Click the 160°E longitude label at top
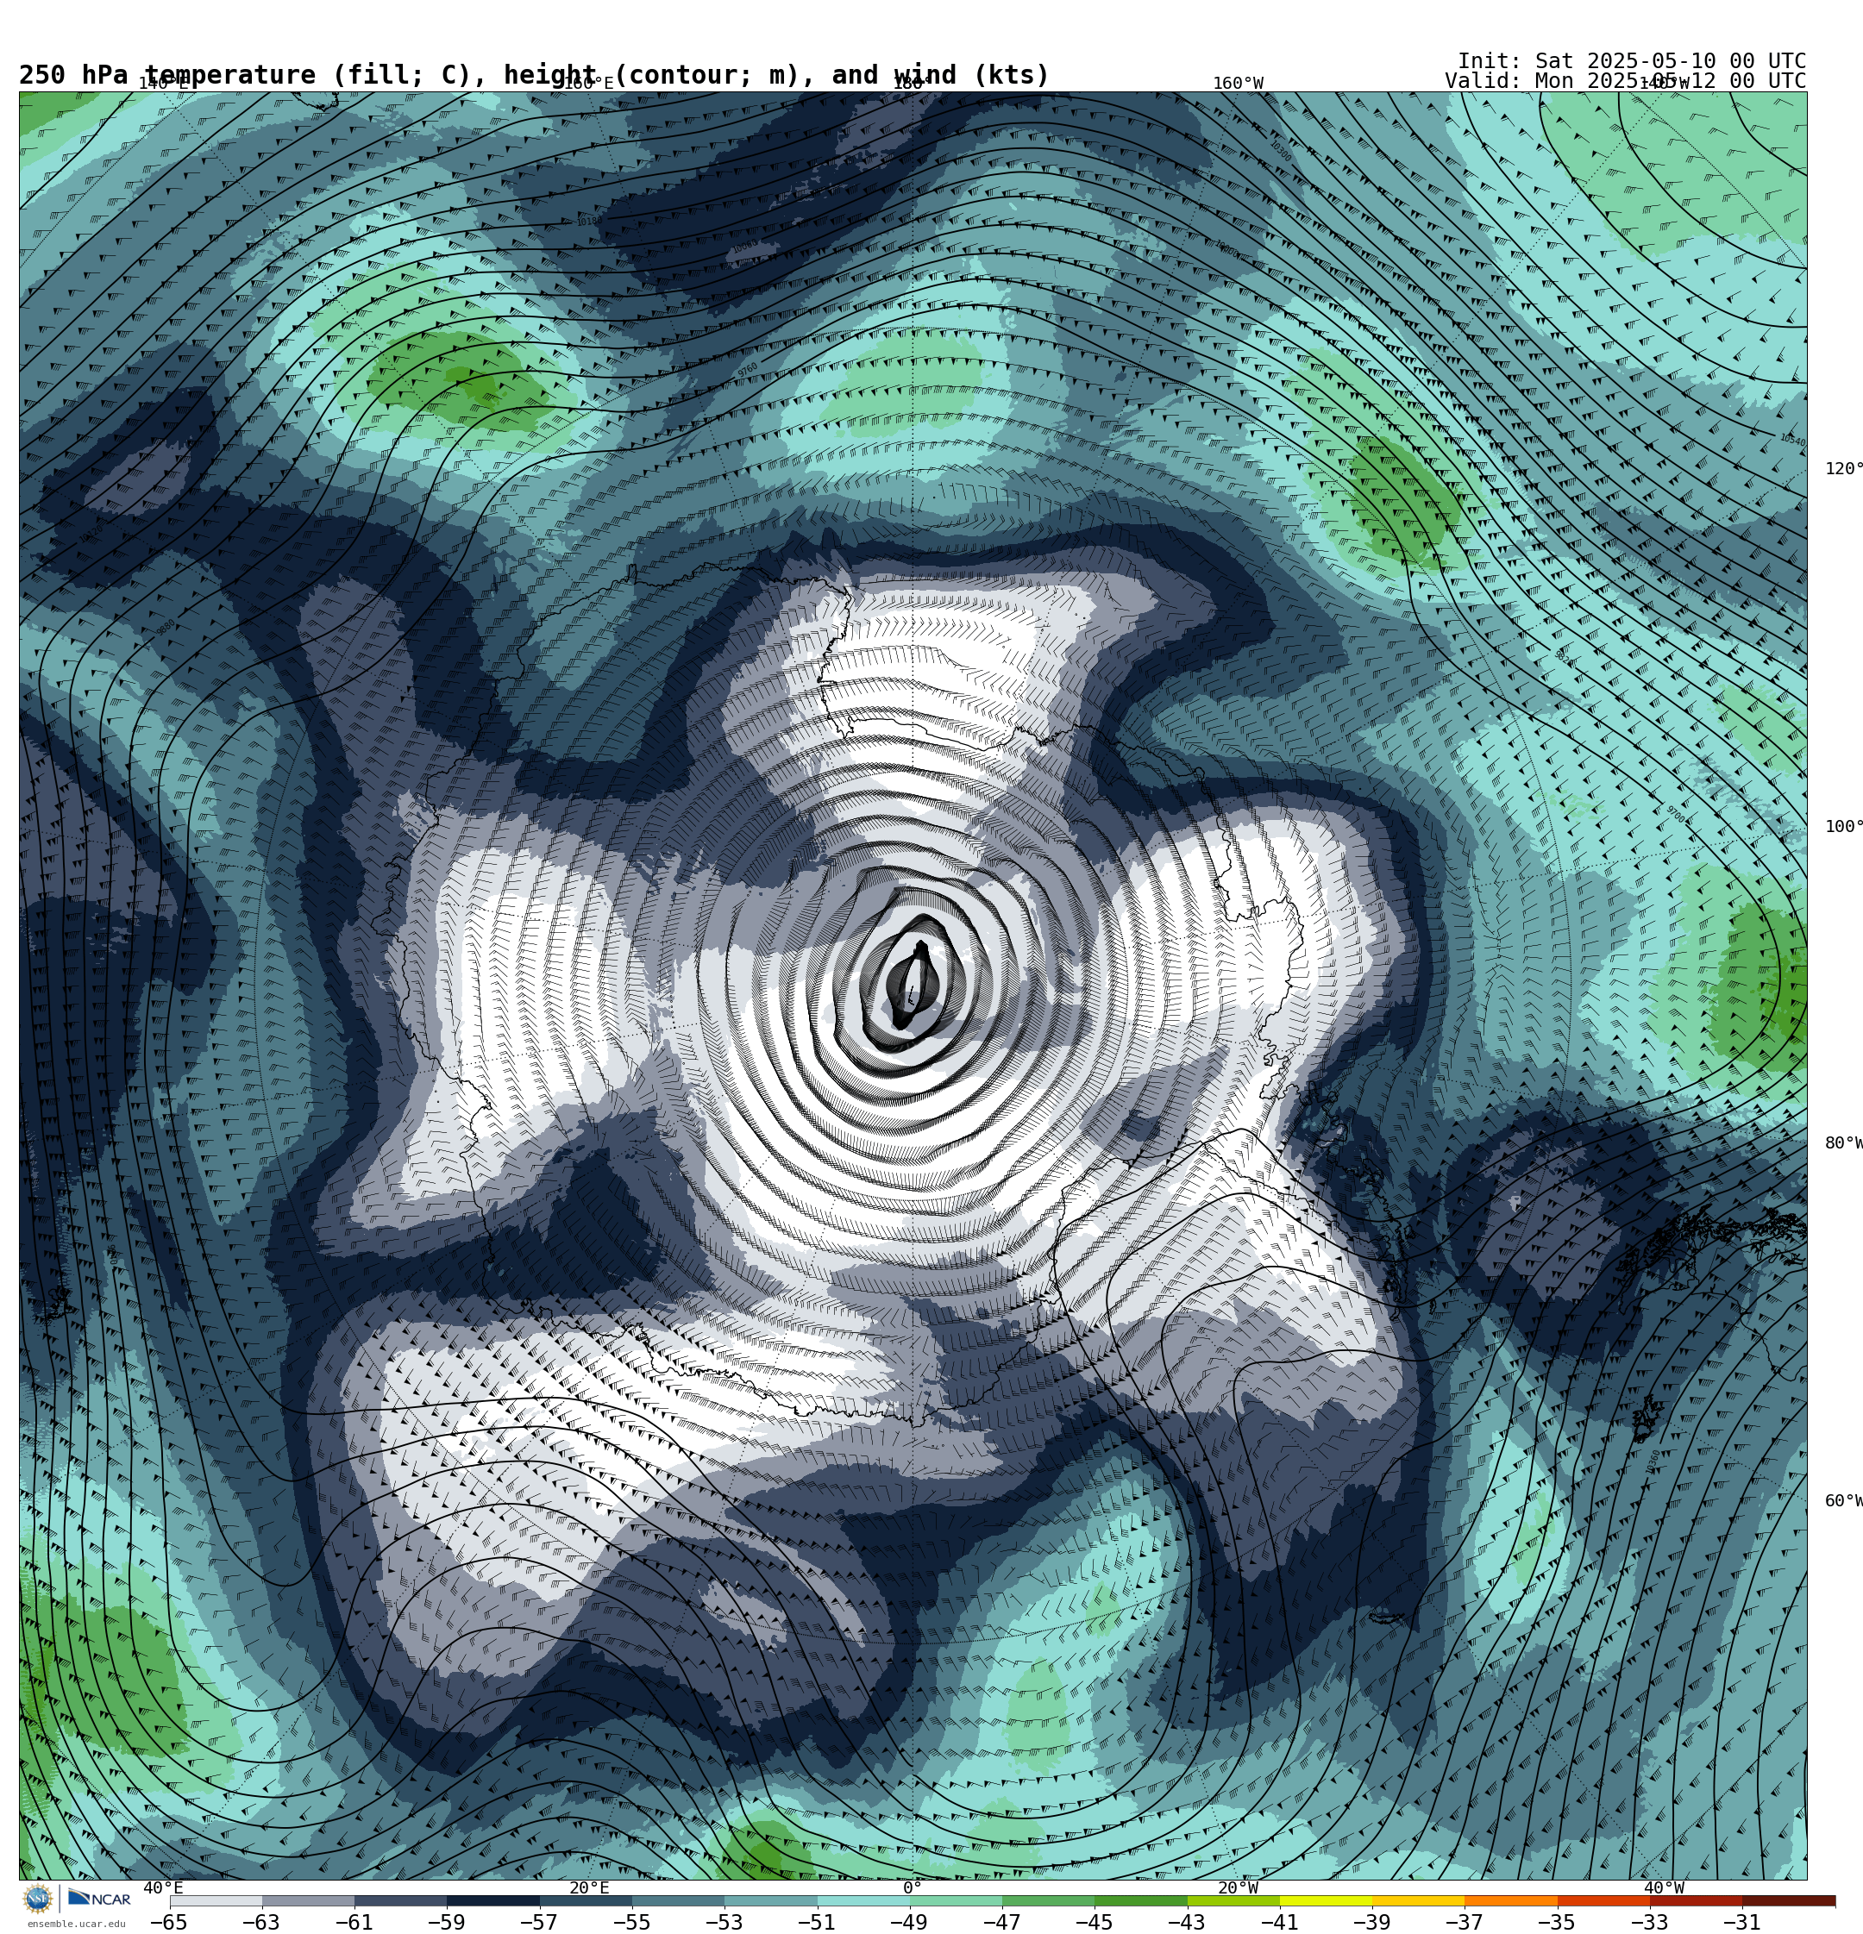The image size is (1863, 1934). click(588, 84)
